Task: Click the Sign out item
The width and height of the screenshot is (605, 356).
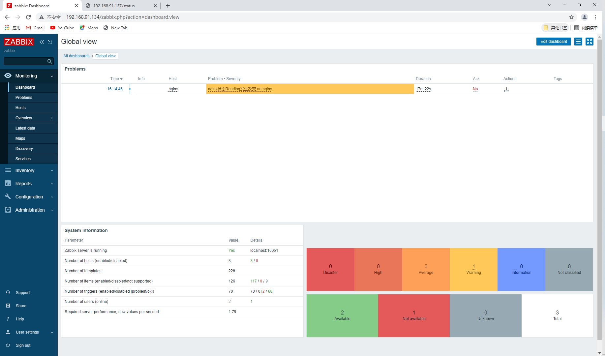Action: pos(23,345)
